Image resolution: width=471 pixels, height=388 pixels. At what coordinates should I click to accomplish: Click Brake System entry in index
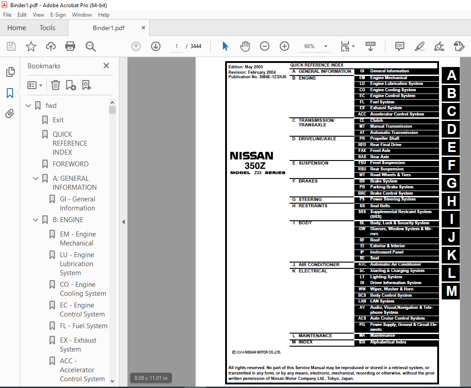click(x=384, y=181)
